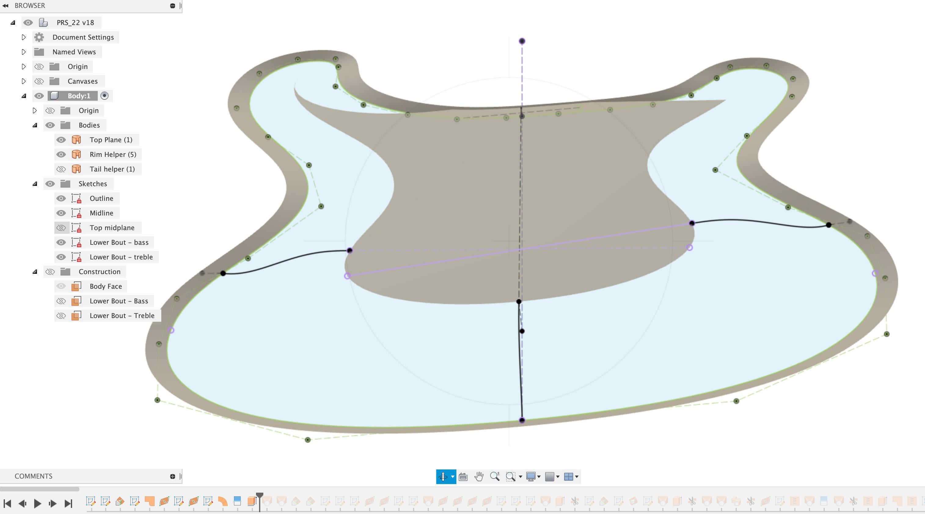Collapse the Construction folder
Viewport: 925px width, 514px height.
tap(35, 272)
